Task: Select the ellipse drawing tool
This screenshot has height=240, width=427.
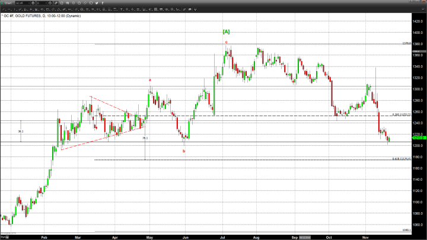Action: [x=42, y=9]
